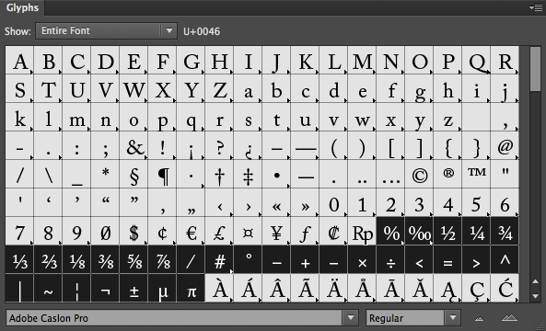
Task: Select the pilcrow paragraph glyph
Action: [x=163, y=174]
